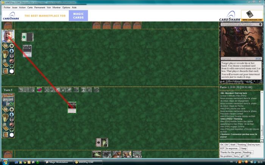Viewport: 265px width, 165px height.
Task: Click your life total showing 20
Action: click(12, 104)
